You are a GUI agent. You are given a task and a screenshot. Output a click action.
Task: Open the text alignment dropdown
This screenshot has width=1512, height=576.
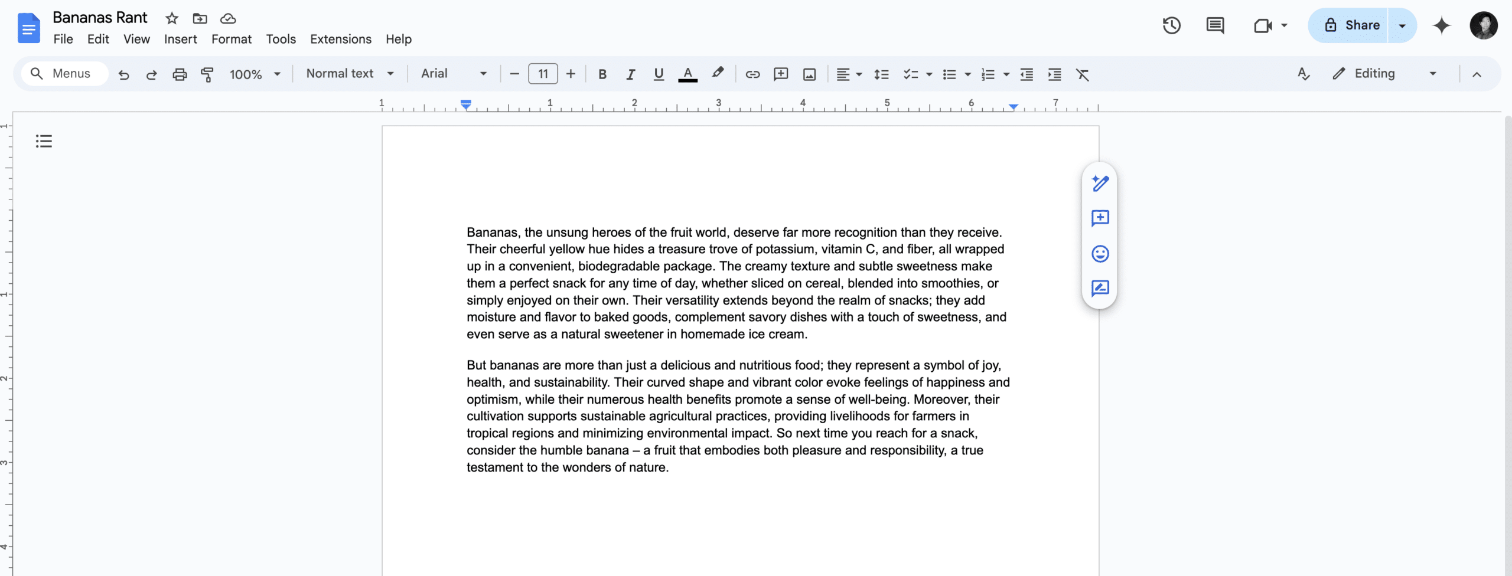tap(849, 74)
